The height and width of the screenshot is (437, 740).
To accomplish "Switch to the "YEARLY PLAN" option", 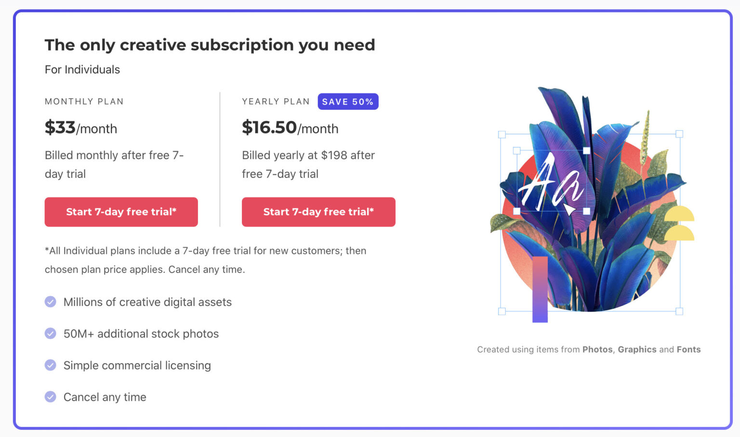I will 276,101.
